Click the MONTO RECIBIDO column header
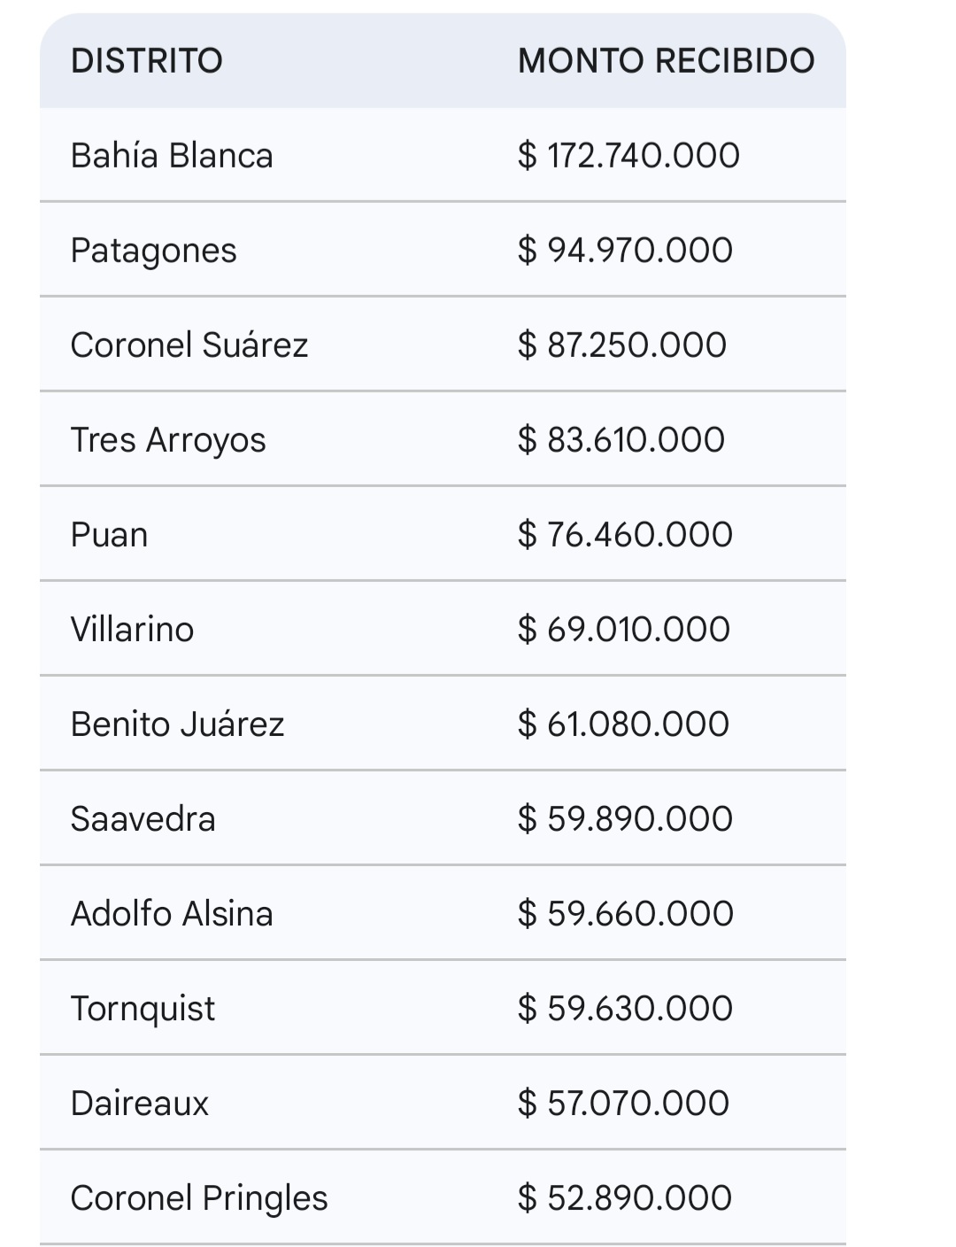956x1247 pixels. coord(666,61)
